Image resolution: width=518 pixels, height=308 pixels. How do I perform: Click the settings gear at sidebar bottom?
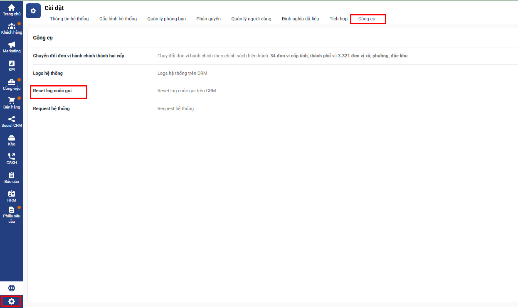[x=11, y=301]
